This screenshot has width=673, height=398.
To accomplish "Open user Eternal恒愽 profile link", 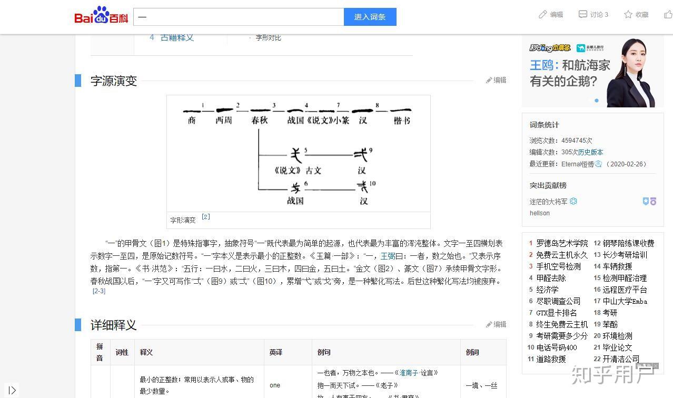I will (x=578, y=164).
